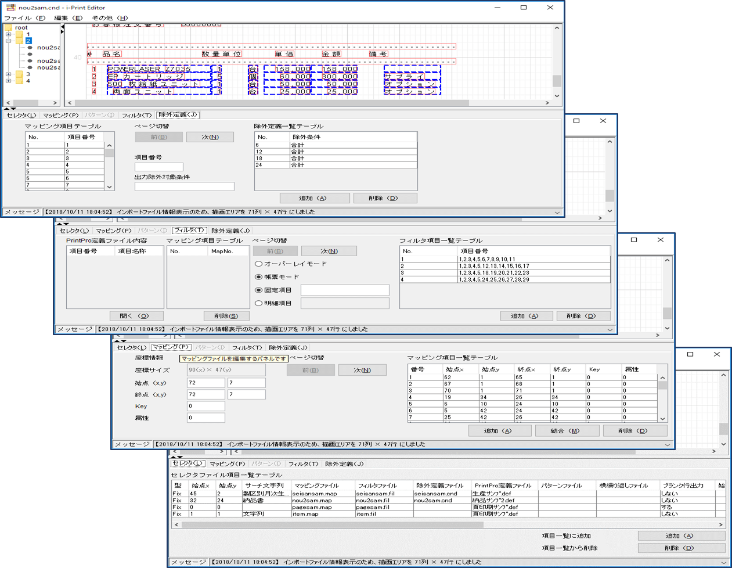
Task: Click 削除(D) next to 項目一覧から削除
Action: [x=681, y=548]
